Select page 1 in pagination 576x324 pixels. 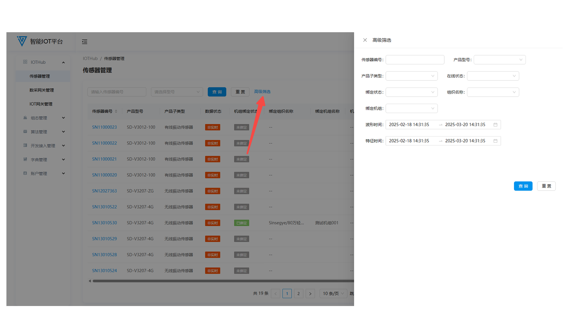pos(287,293)
